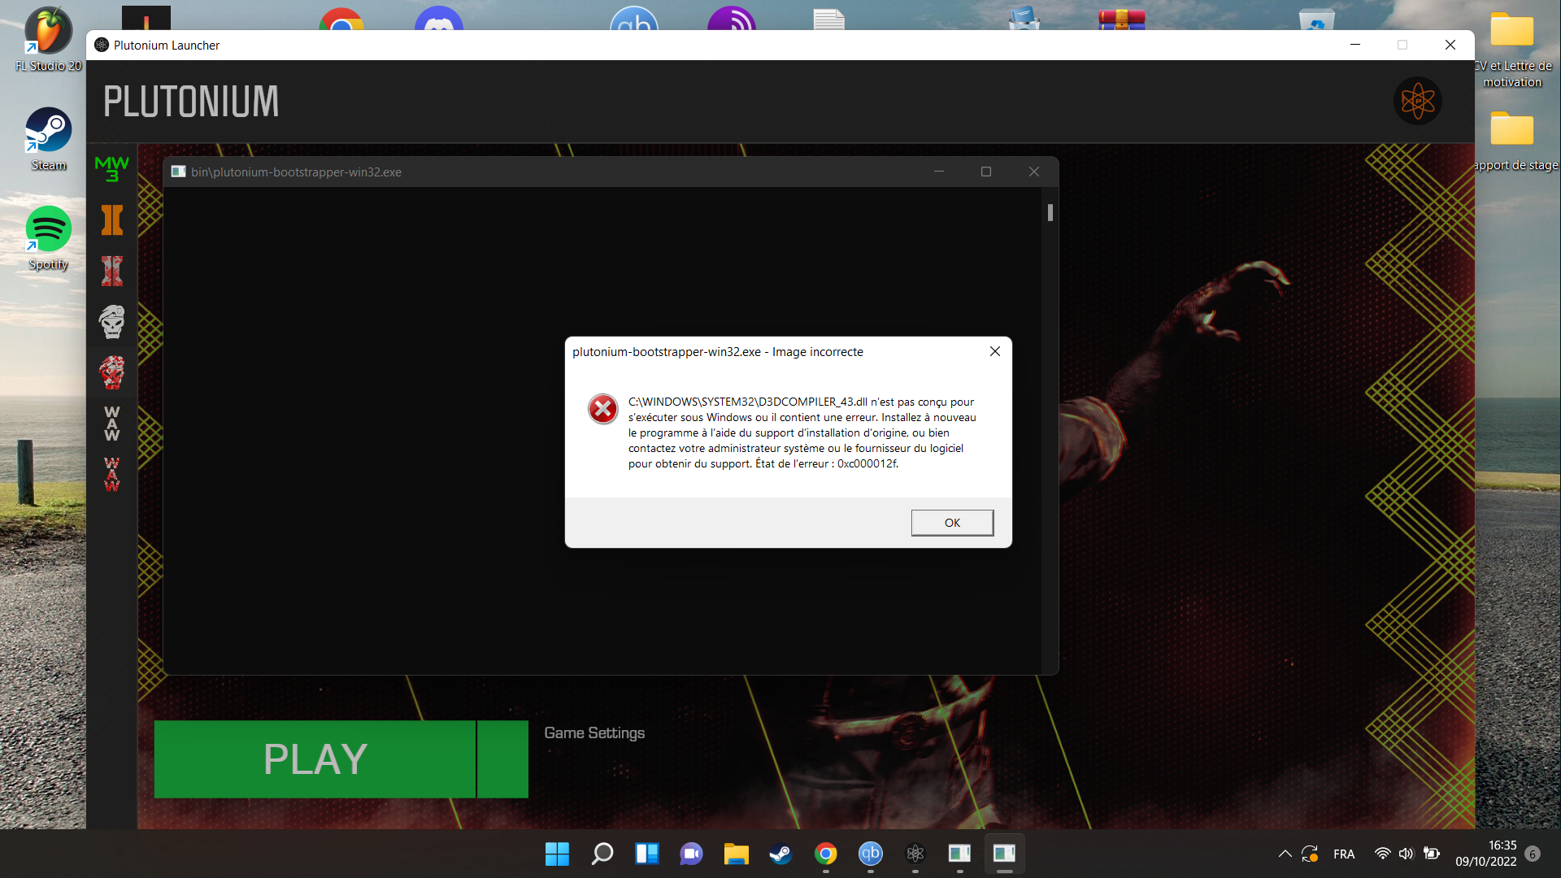Open battery status tray icon
This screenshot has height=878, width=1561.
pos(1432,854)
